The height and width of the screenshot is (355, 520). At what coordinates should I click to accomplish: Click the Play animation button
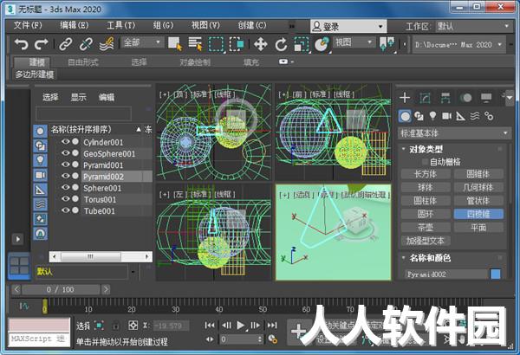(x=241, y=326)
